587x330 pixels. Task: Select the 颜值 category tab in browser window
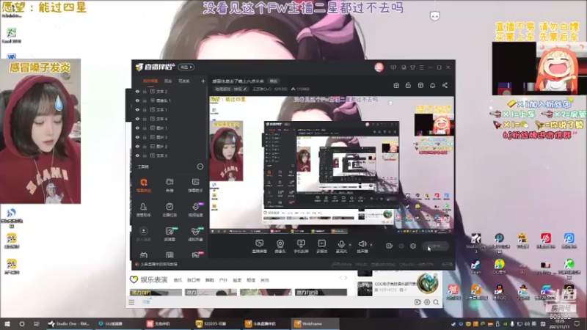pos(251,280)
